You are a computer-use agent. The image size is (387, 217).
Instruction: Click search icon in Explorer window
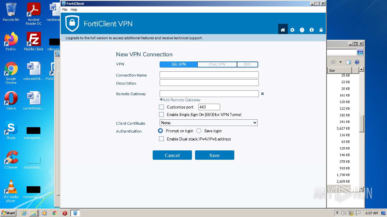point(360,52)
